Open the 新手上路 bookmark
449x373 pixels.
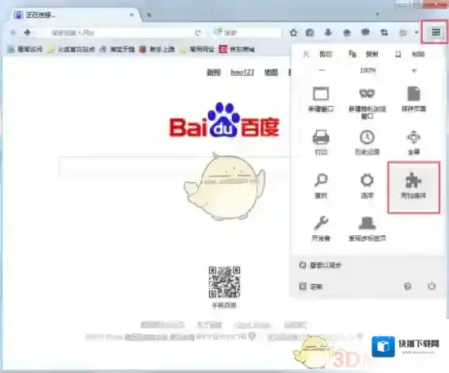pos(158,49)
